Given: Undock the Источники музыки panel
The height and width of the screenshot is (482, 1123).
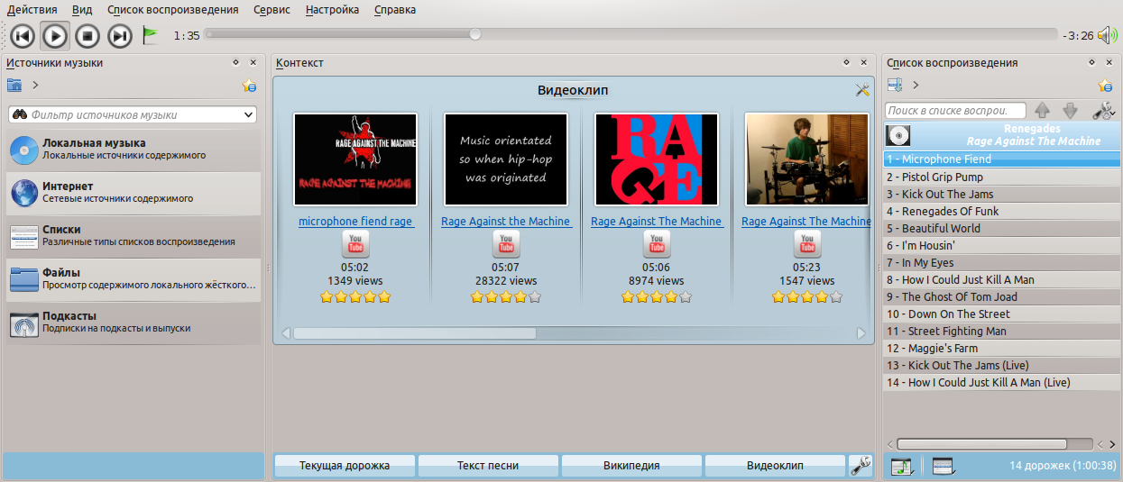Looking at the screenshot, I should (235, 62).
